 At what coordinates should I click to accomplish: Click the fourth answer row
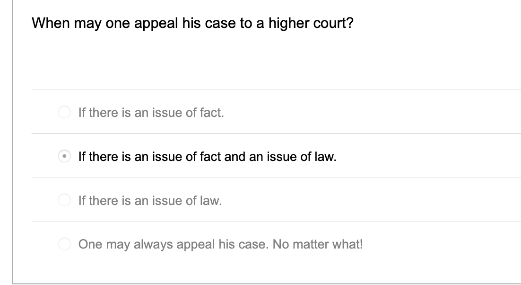tap(236, 244)
